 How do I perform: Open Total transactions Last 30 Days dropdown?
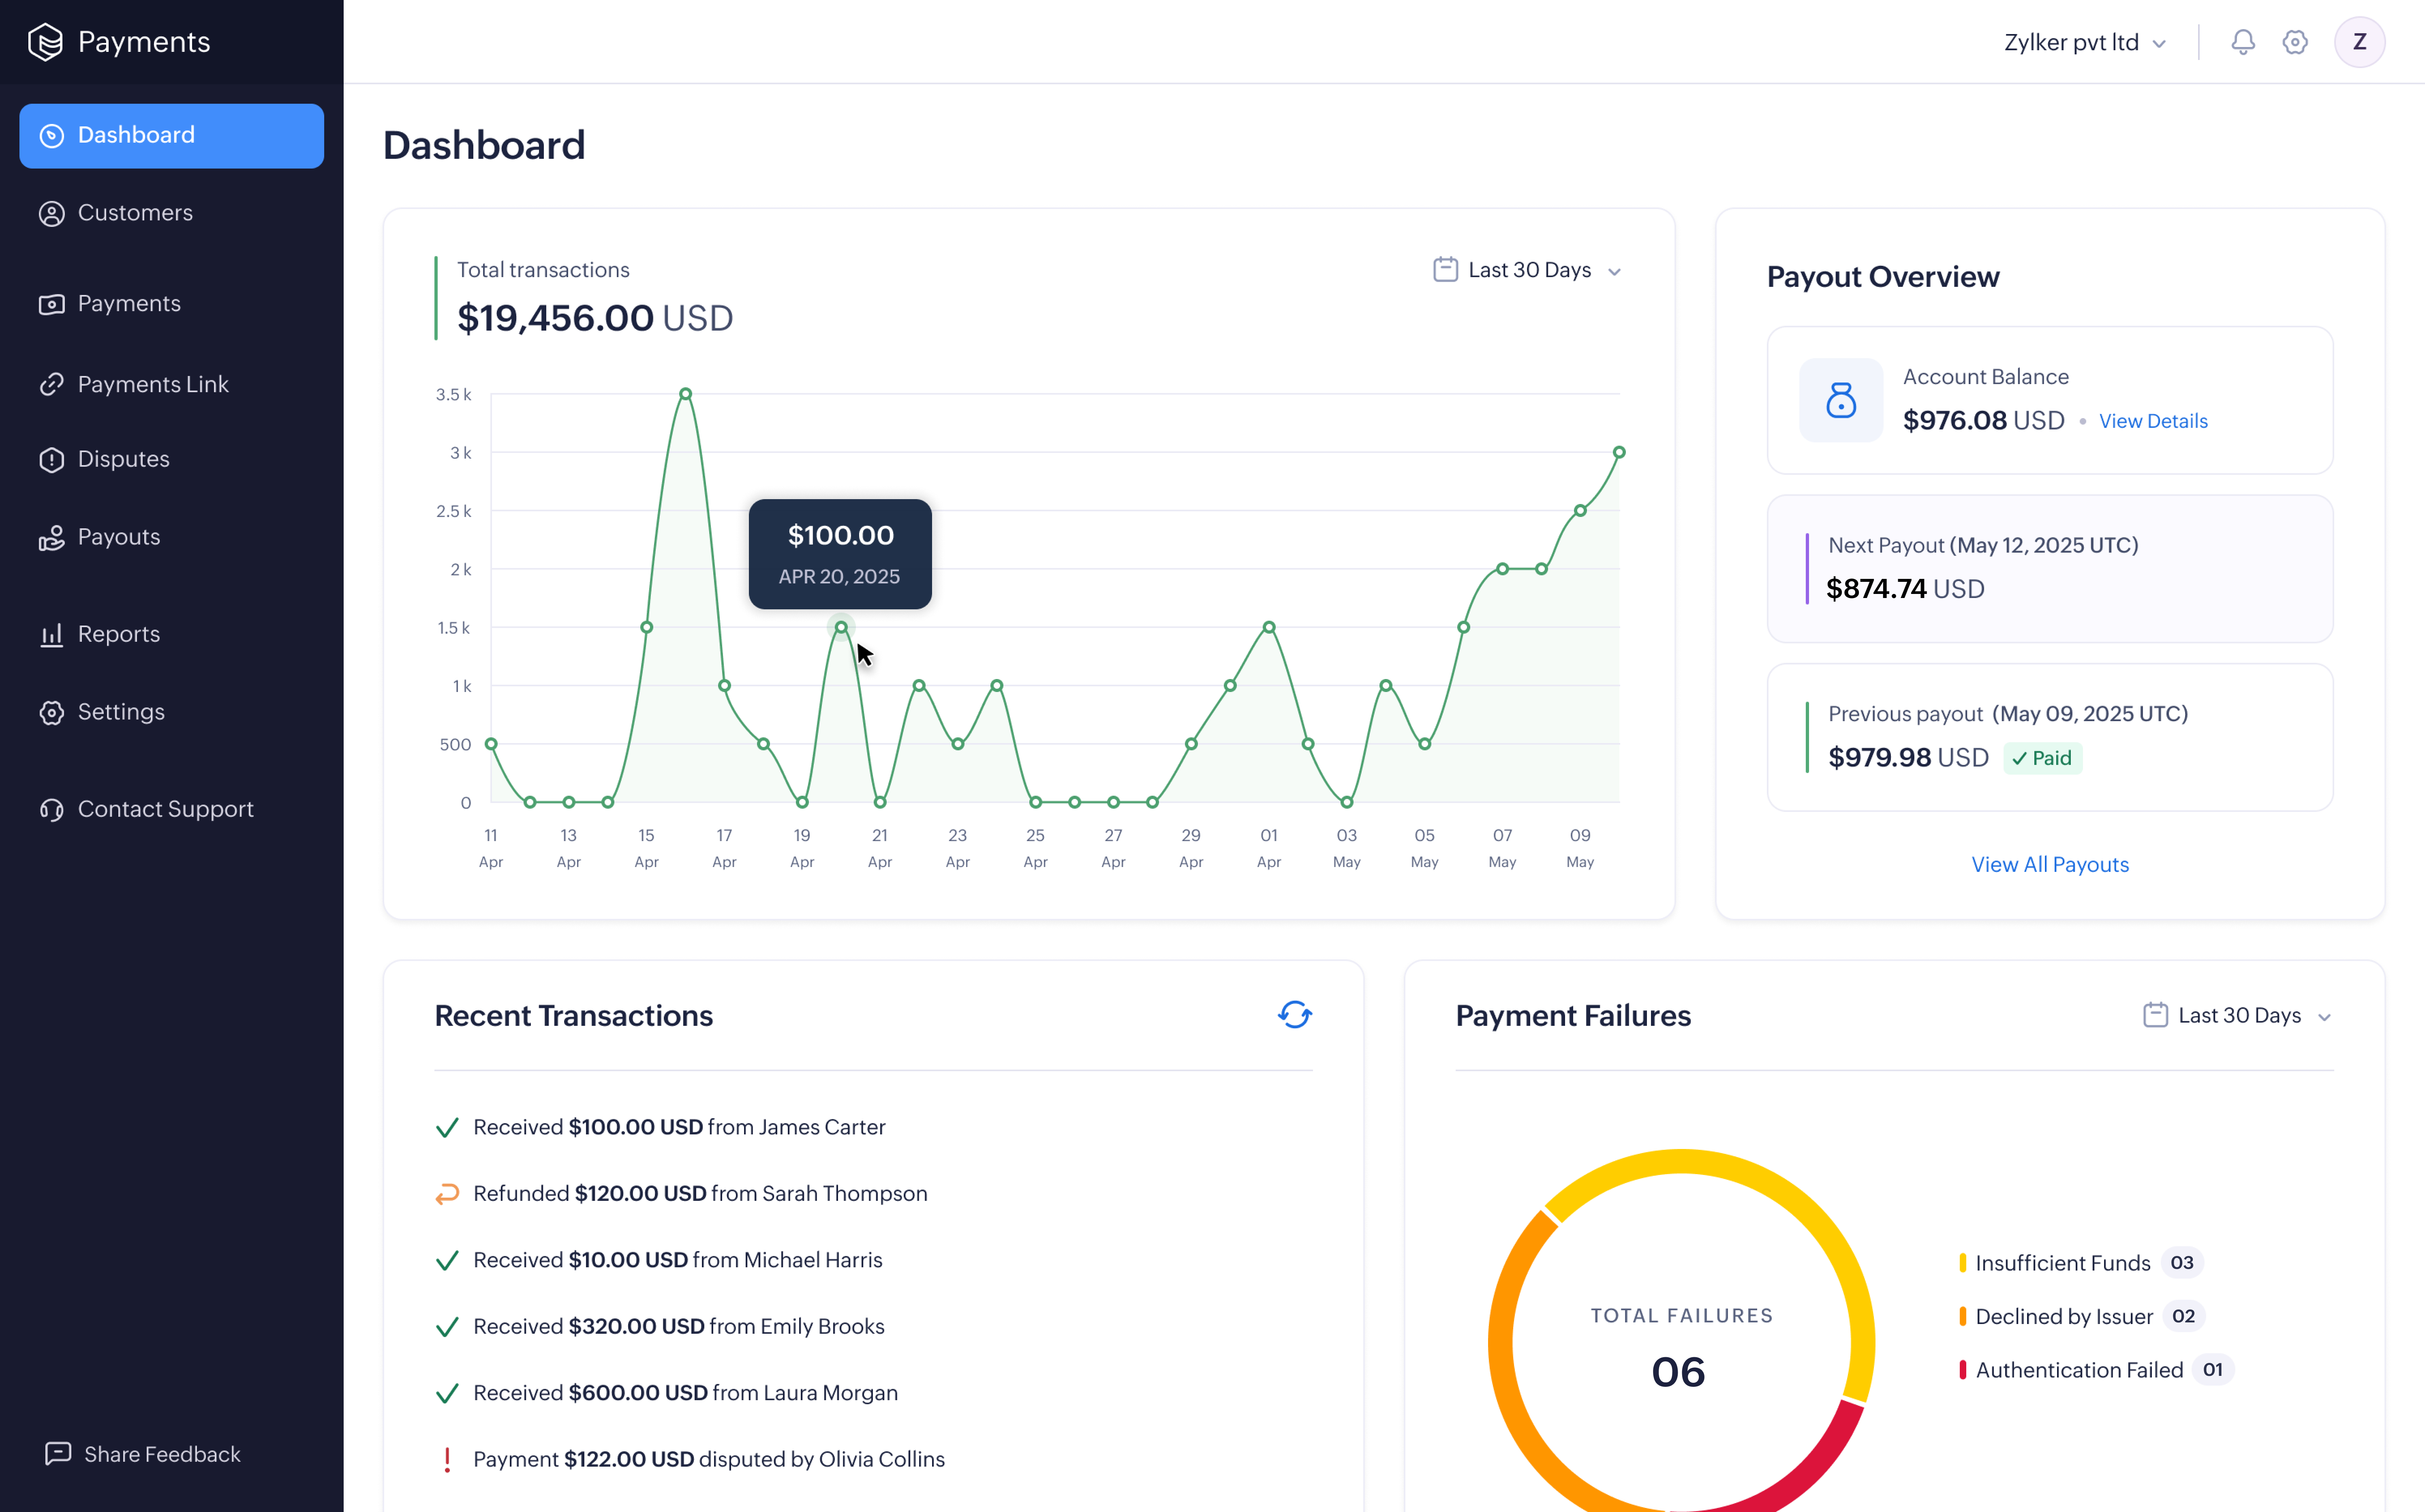pyautogui.click(x=1529, y=270)
